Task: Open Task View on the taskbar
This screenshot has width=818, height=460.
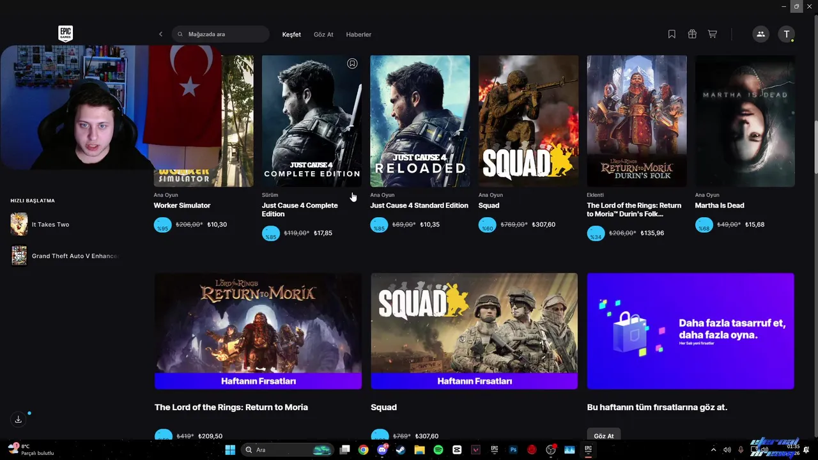Action: tap(345, 450)
